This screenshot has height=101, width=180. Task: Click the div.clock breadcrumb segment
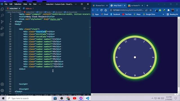coord(57,12)
